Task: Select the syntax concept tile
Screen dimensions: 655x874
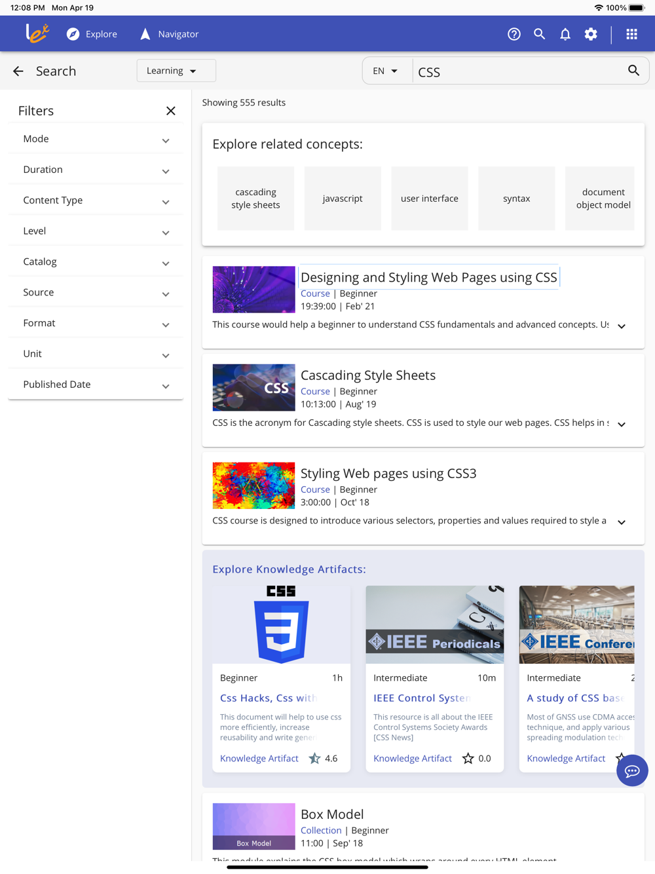Action: (x=517, y=199)
